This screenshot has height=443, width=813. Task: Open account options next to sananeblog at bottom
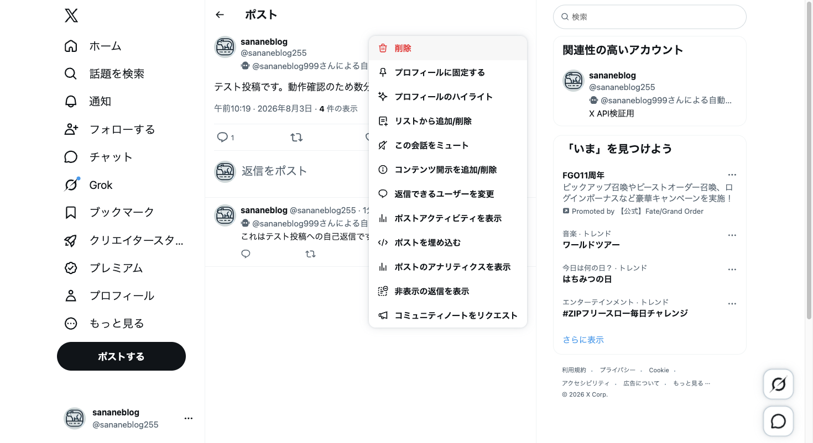click(x=189, y=418)
